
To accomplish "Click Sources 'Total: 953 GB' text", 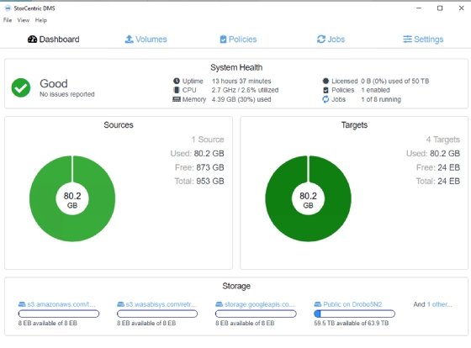I will coord(199,181).
